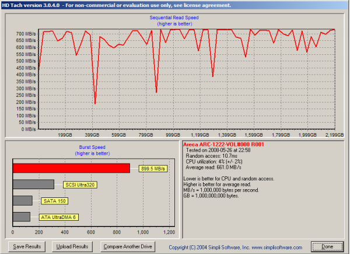This screenshot has width=350, height=254.
Task: Click the Sequential Read Speed chart title
Action: click(174, 18)
